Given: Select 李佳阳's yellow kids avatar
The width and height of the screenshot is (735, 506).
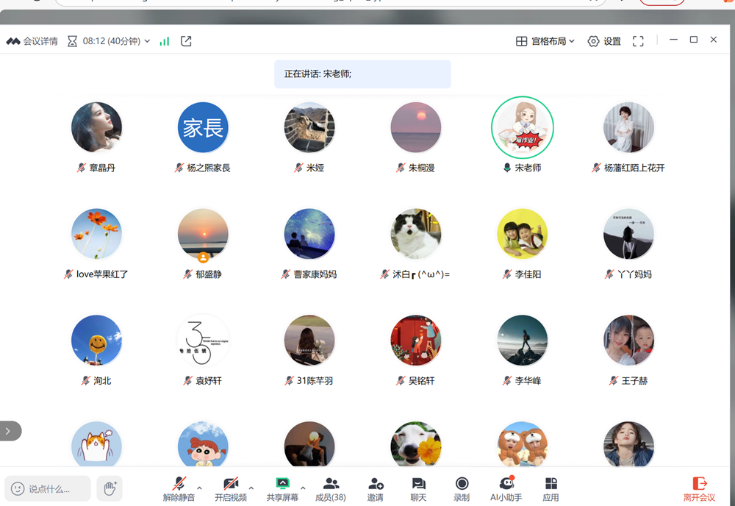Looking at the screenshot, I should (x=522, y=234).
